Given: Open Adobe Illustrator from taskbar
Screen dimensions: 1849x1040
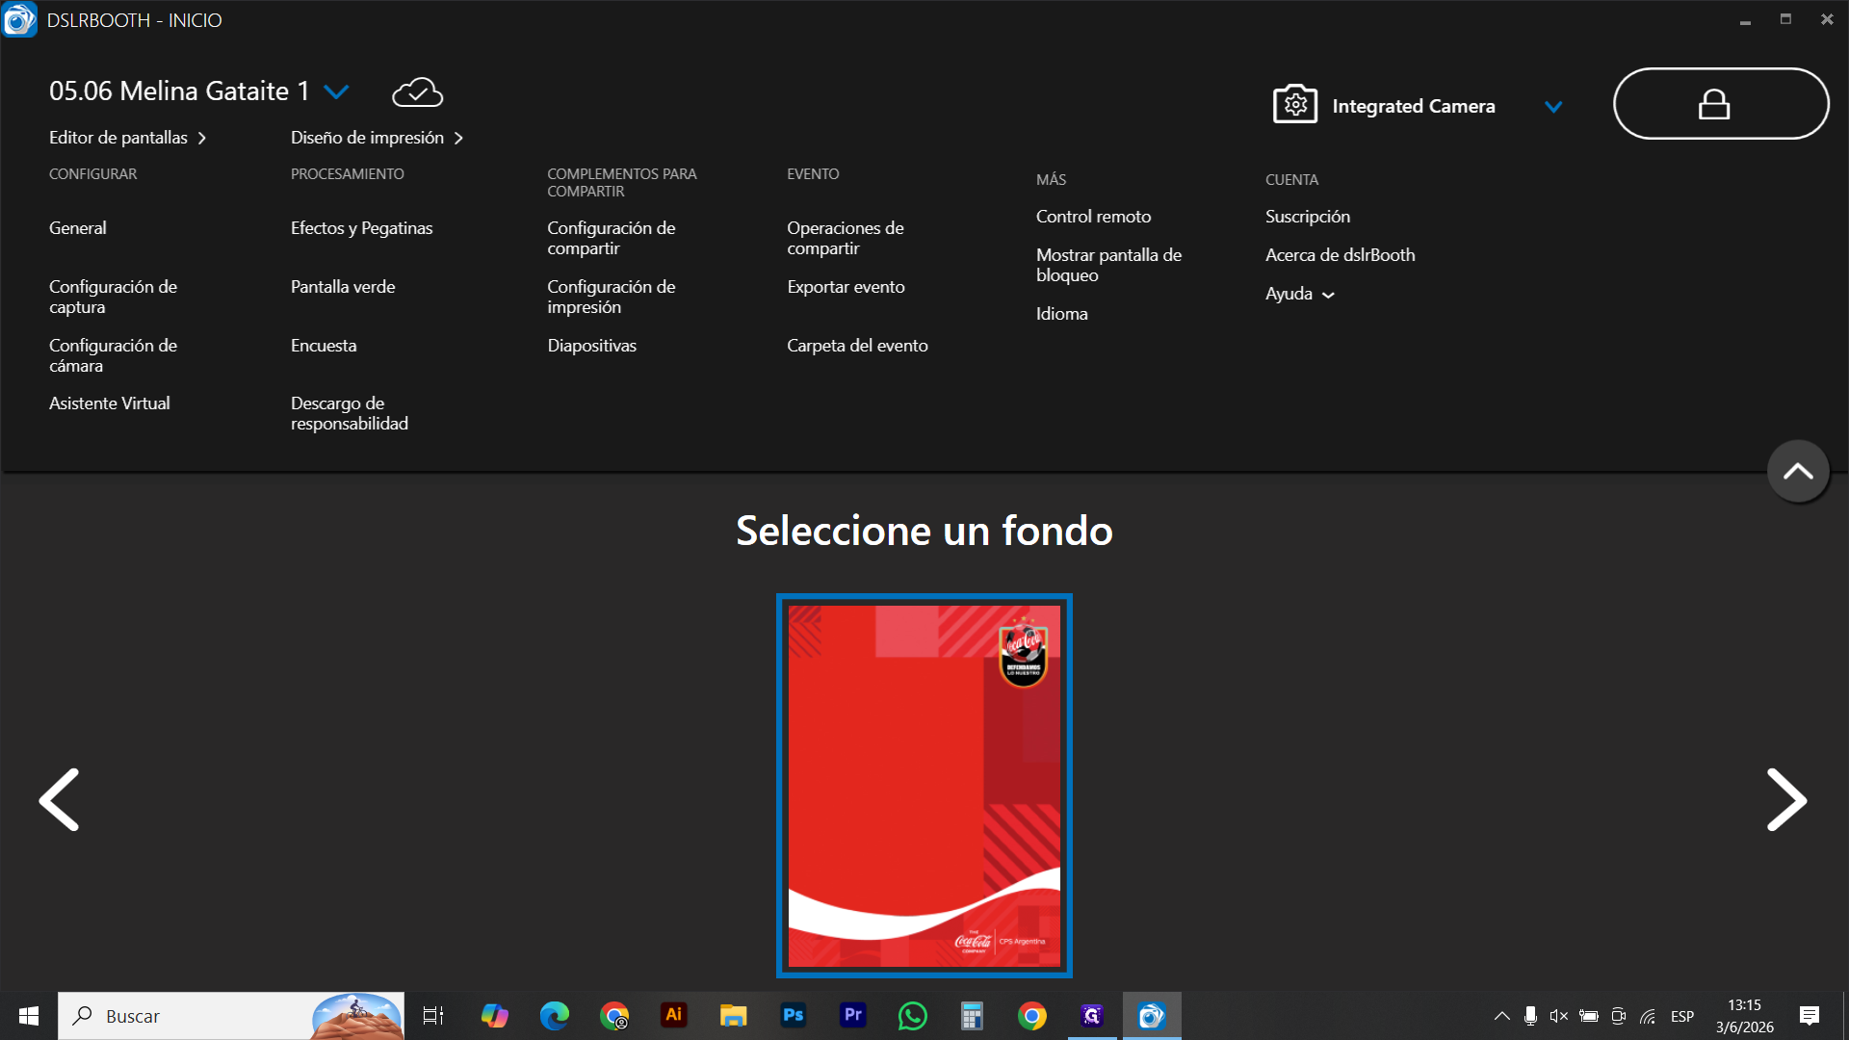Looking at the screenshot, I should (673, 1015).
